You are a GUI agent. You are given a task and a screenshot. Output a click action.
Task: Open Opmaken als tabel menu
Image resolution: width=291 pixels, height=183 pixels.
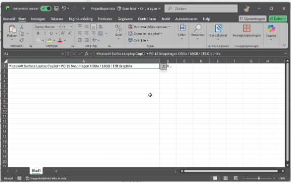coord(145,34)
